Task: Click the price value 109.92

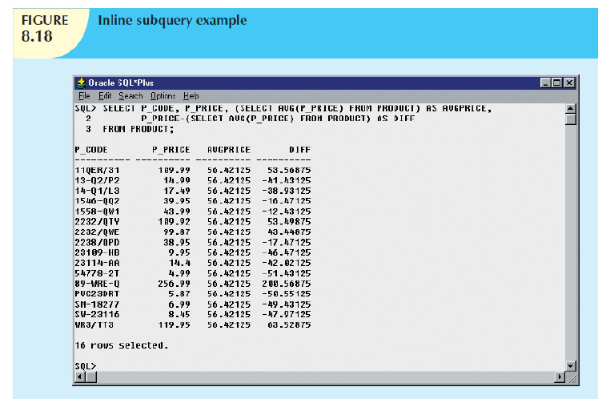Action: coord(174,221)
